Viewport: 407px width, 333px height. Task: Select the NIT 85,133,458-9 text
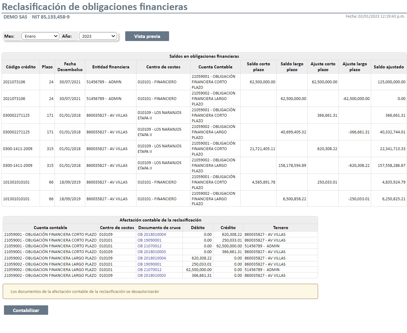(51, 17)
